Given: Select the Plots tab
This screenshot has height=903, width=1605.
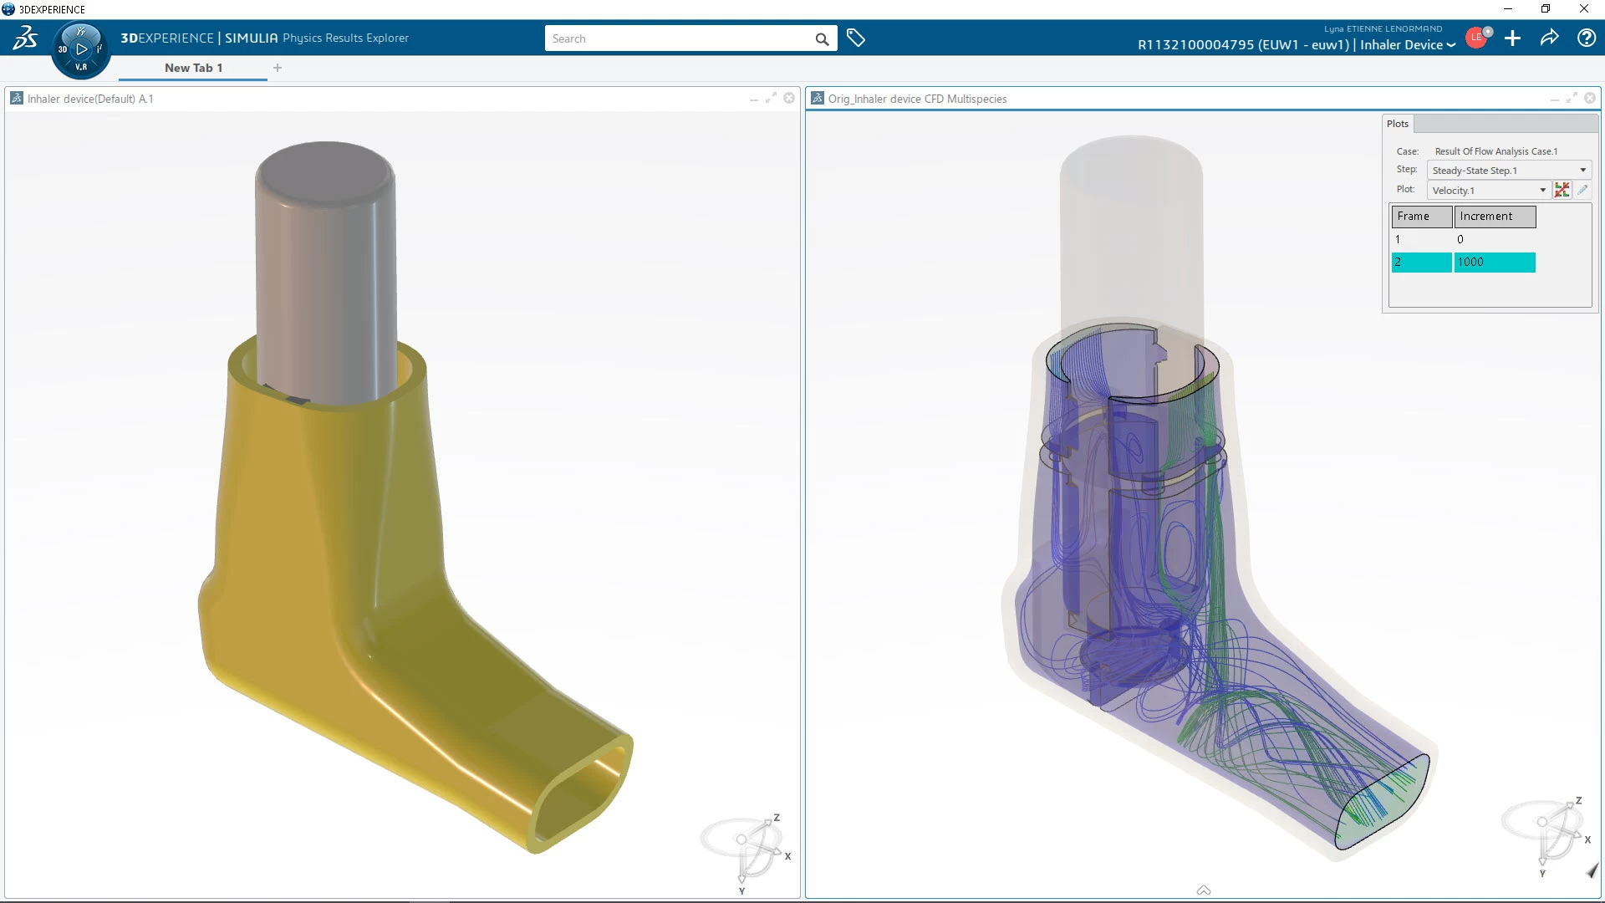Looking at the screenshot, I should [x=1397, y=124].
